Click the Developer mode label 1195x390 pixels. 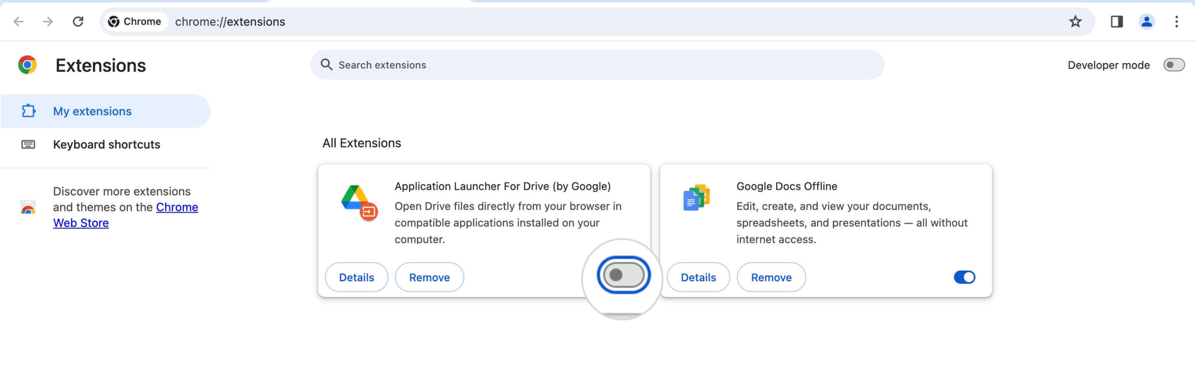pos(1109,65)
